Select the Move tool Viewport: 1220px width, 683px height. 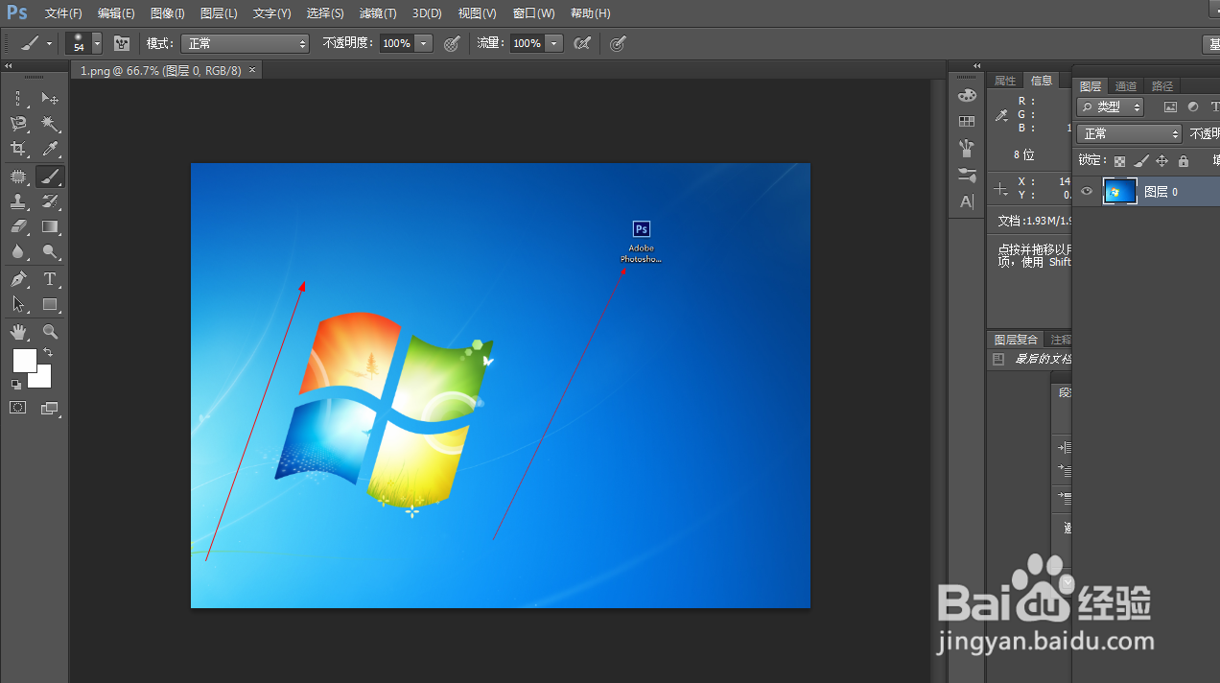pos(50,99)
